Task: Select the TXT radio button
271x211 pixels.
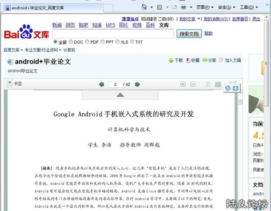Action: (132, 42)
